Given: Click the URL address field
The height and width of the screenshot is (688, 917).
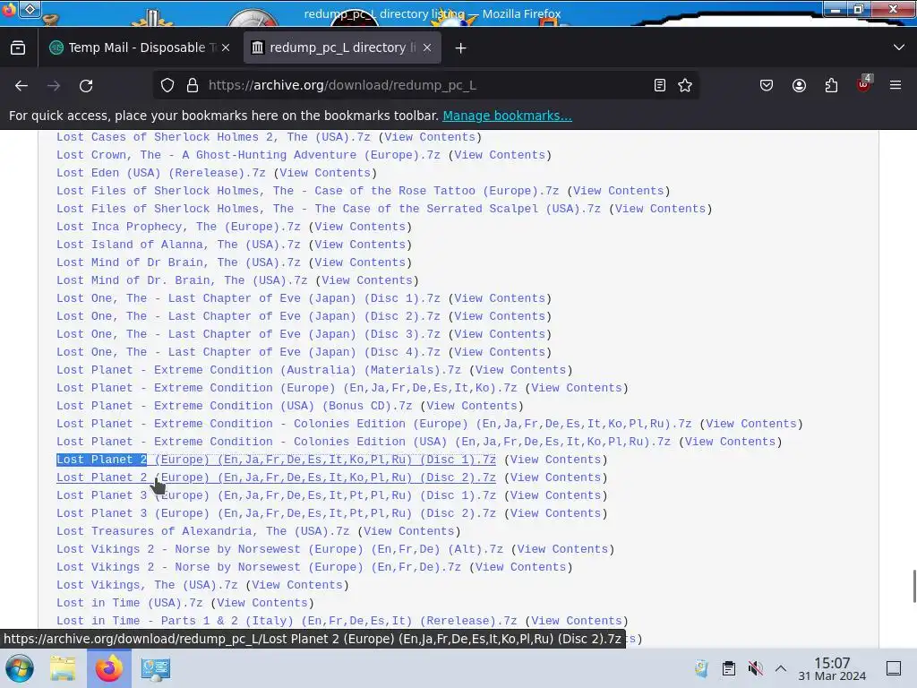Looking at the screenshot, I should point(427,85).
